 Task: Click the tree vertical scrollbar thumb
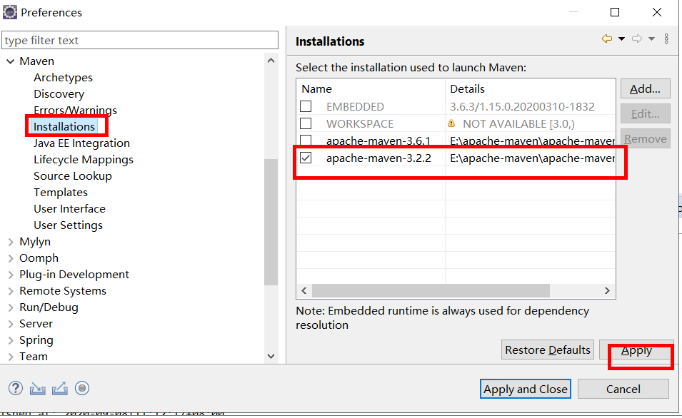coord(271,222)
